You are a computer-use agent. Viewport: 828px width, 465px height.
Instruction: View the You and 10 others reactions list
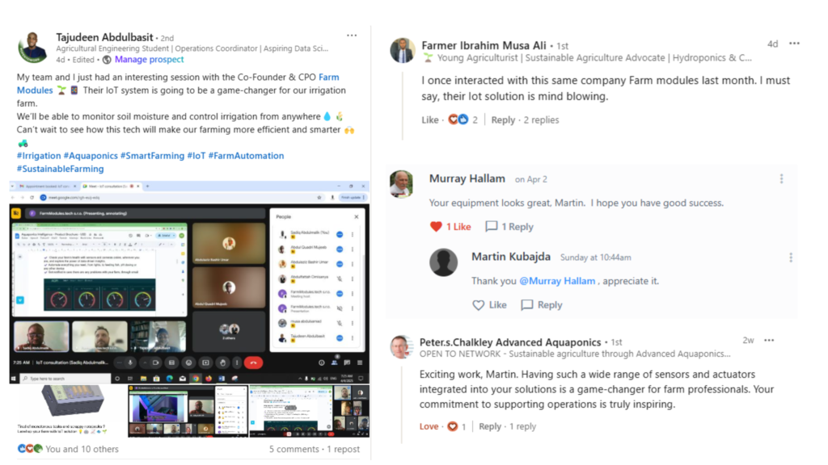point(82,449)
